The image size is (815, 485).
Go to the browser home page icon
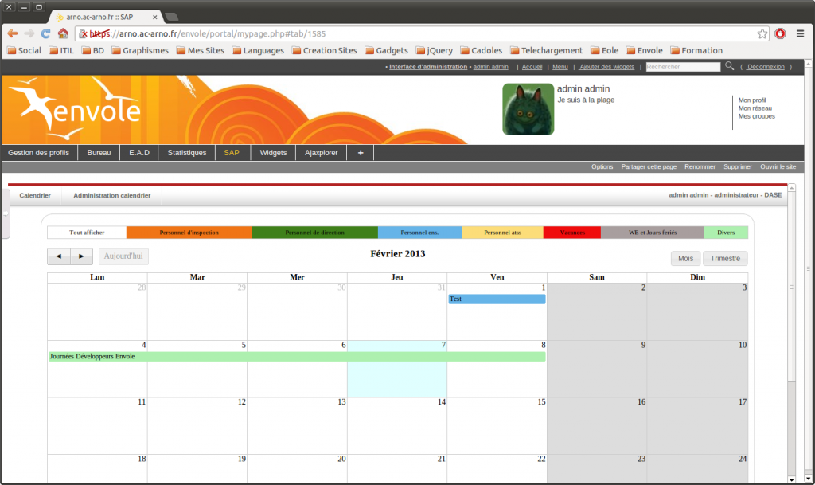(x=62, y=33)
